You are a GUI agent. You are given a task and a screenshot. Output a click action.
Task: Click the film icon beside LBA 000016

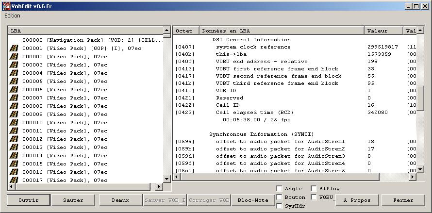[x=14, y=172]
